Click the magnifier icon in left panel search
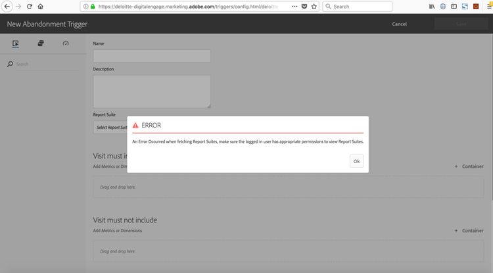 10,64
